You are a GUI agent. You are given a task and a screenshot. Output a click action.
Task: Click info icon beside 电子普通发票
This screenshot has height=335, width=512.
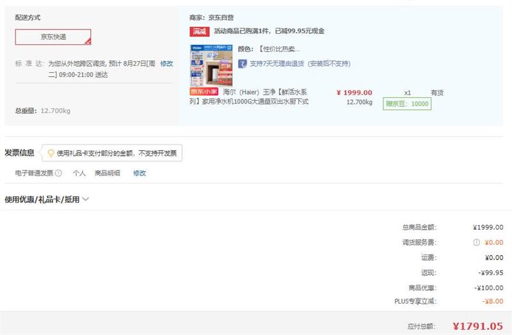(x=58, y=173)
